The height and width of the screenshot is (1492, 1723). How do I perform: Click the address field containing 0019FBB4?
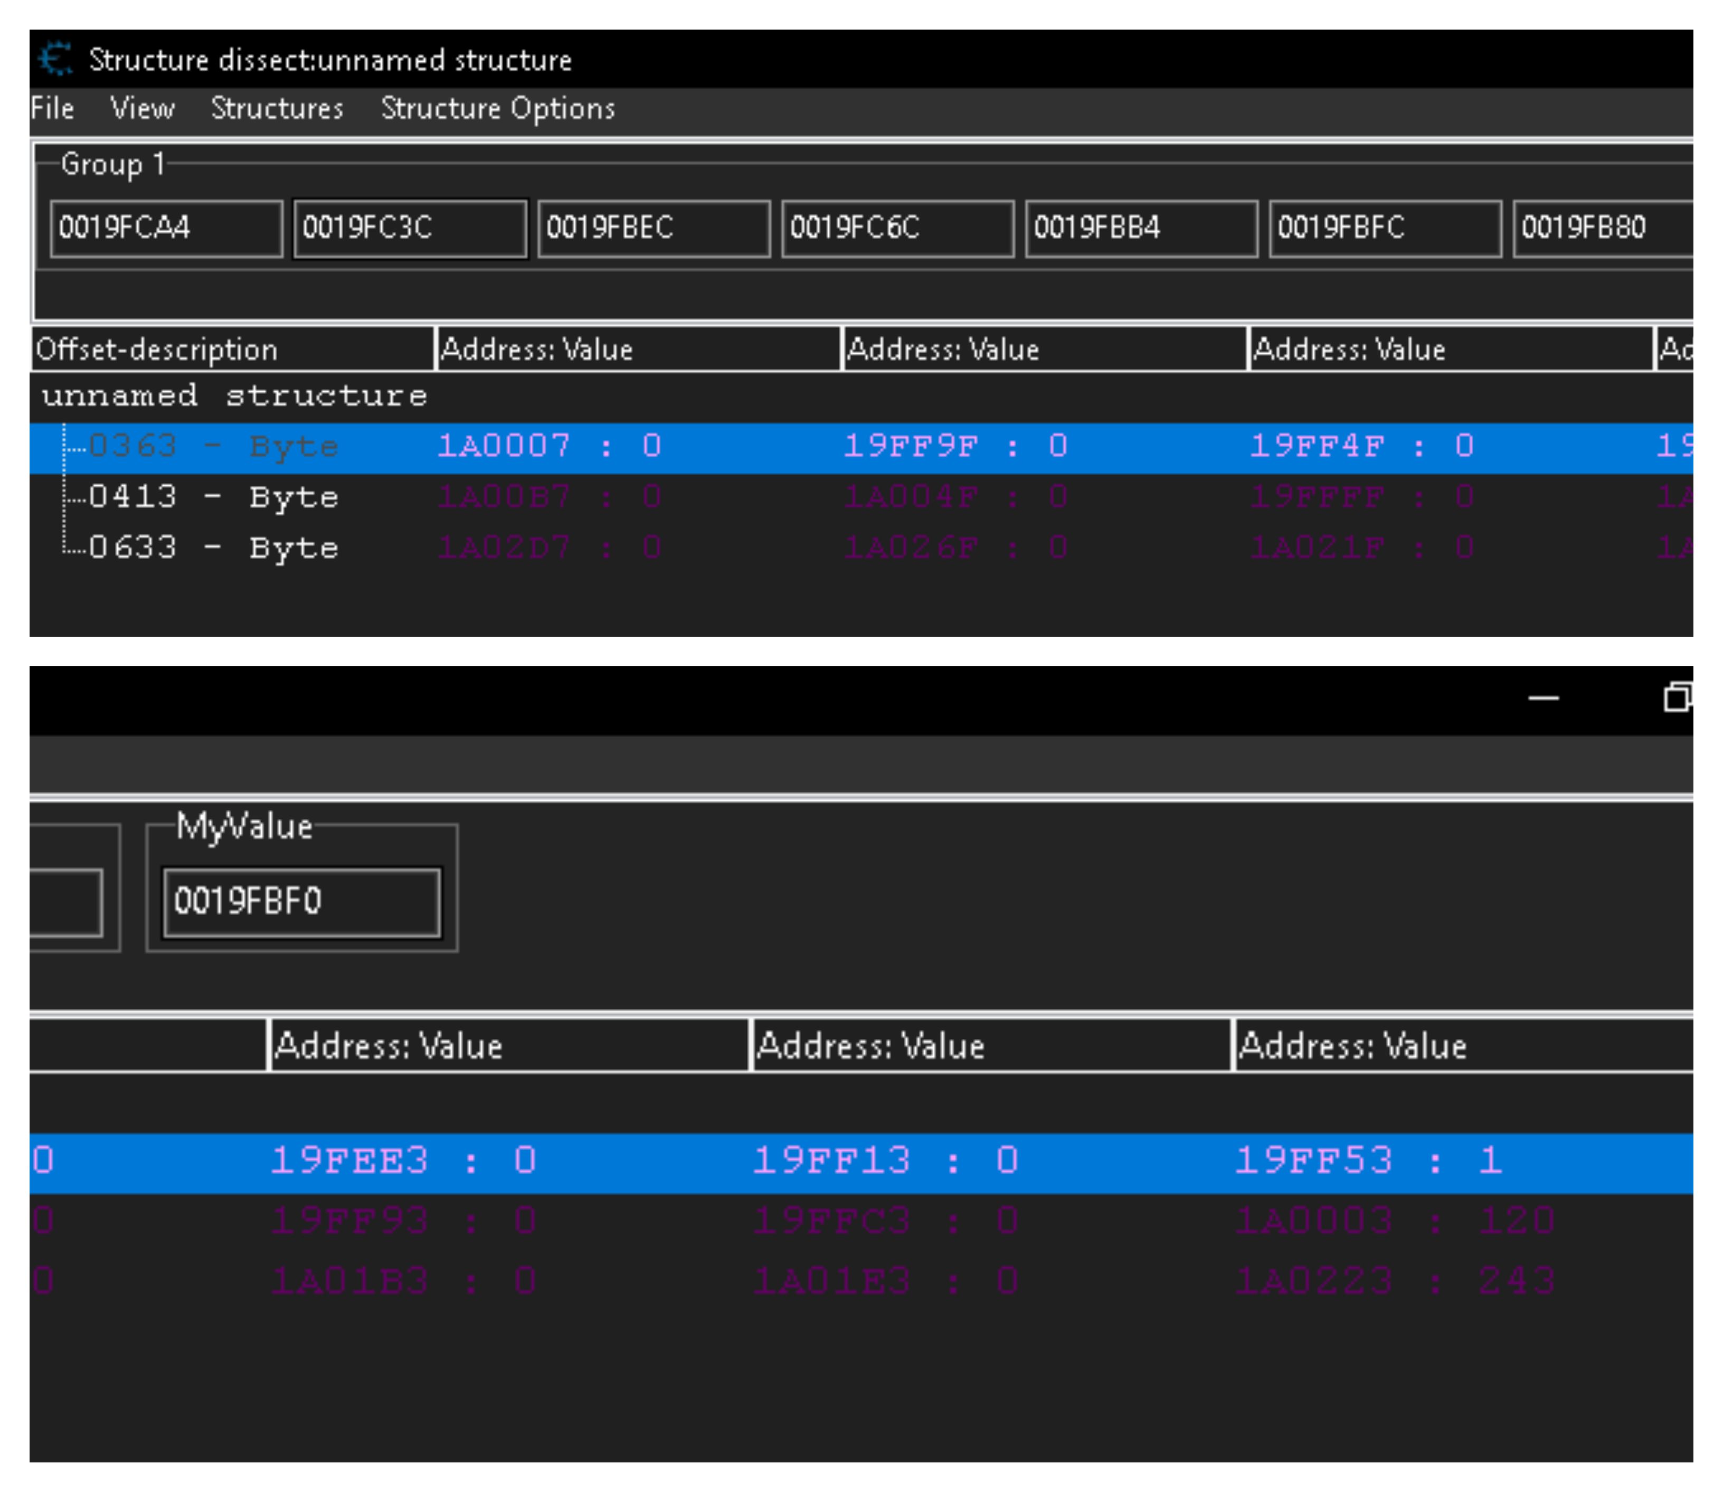tap(1142, 228)
